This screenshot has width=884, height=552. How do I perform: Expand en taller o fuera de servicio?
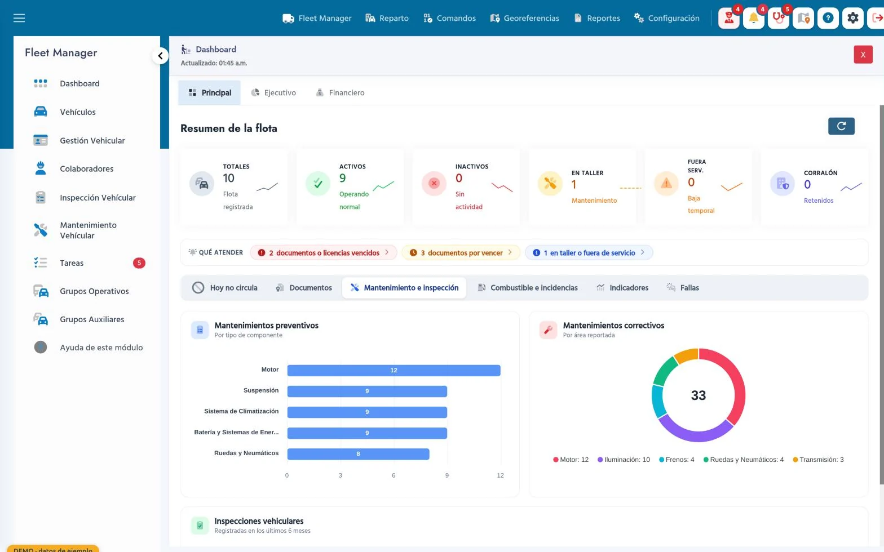589,253
